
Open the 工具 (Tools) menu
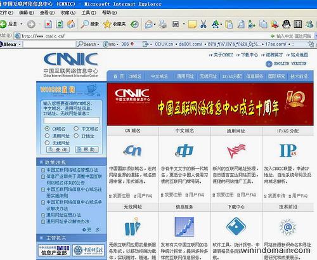(x=89, y=13)
